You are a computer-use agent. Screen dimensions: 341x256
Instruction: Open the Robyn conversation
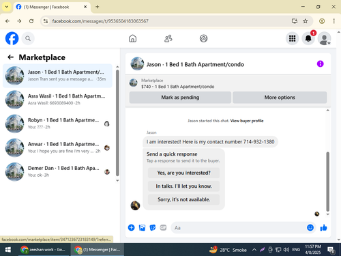(x=57, y=124)
